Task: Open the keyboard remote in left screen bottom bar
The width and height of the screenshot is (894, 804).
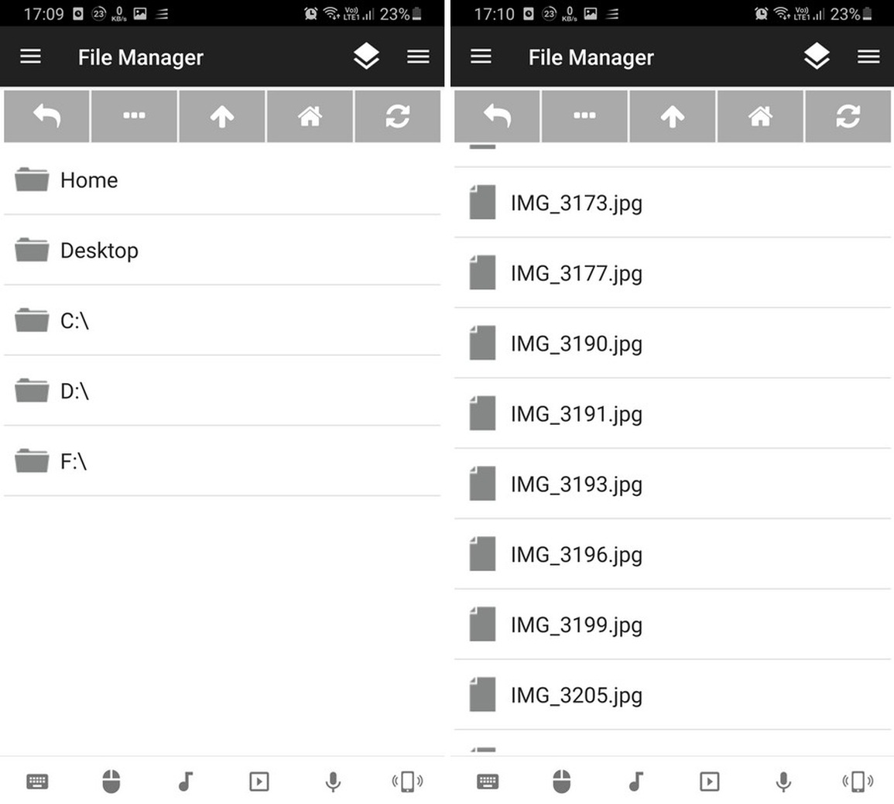Action: (37, 782)
